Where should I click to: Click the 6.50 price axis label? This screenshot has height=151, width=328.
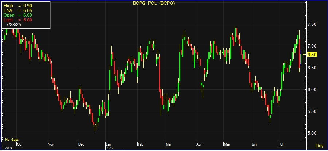click(x=312, y=68)
